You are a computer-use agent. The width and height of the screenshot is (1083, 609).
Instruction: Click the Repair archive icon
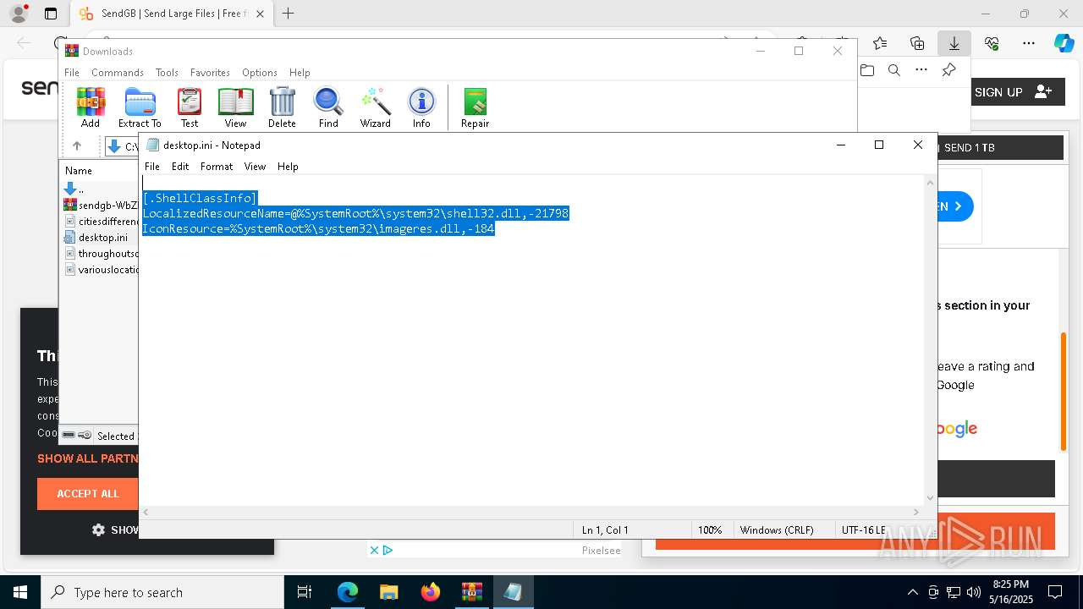(x=475, y=107)
